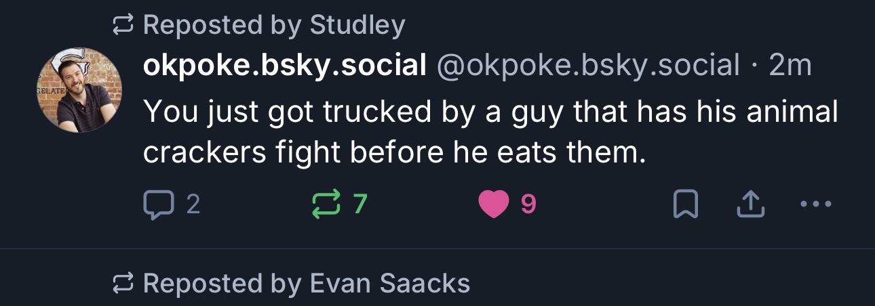Screen dimensions: 875x306
Task: Open the bold okpoke.bsky.social display name
Action: [284, 66]
